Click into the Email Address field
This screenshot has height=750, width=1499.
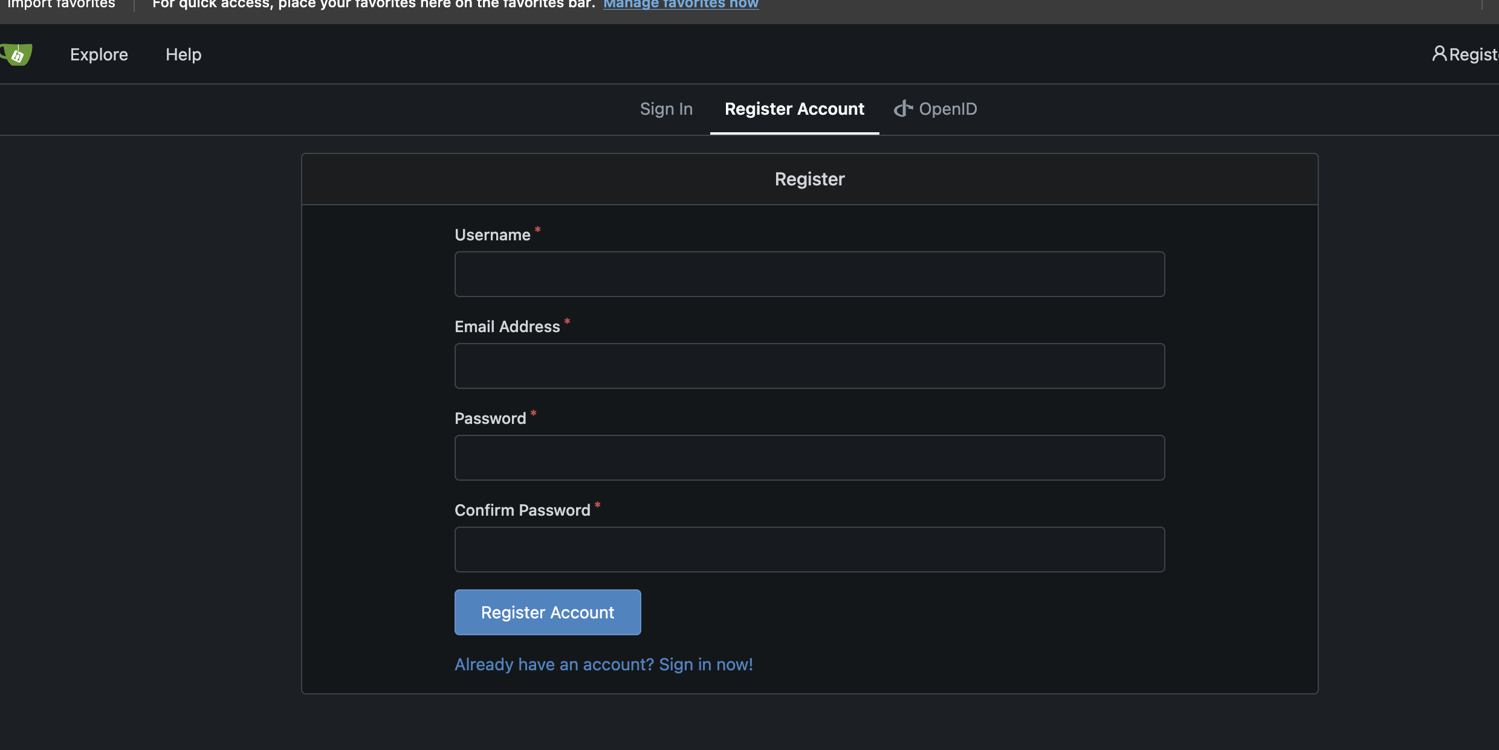pyautogui.click(x=809, y=366)
